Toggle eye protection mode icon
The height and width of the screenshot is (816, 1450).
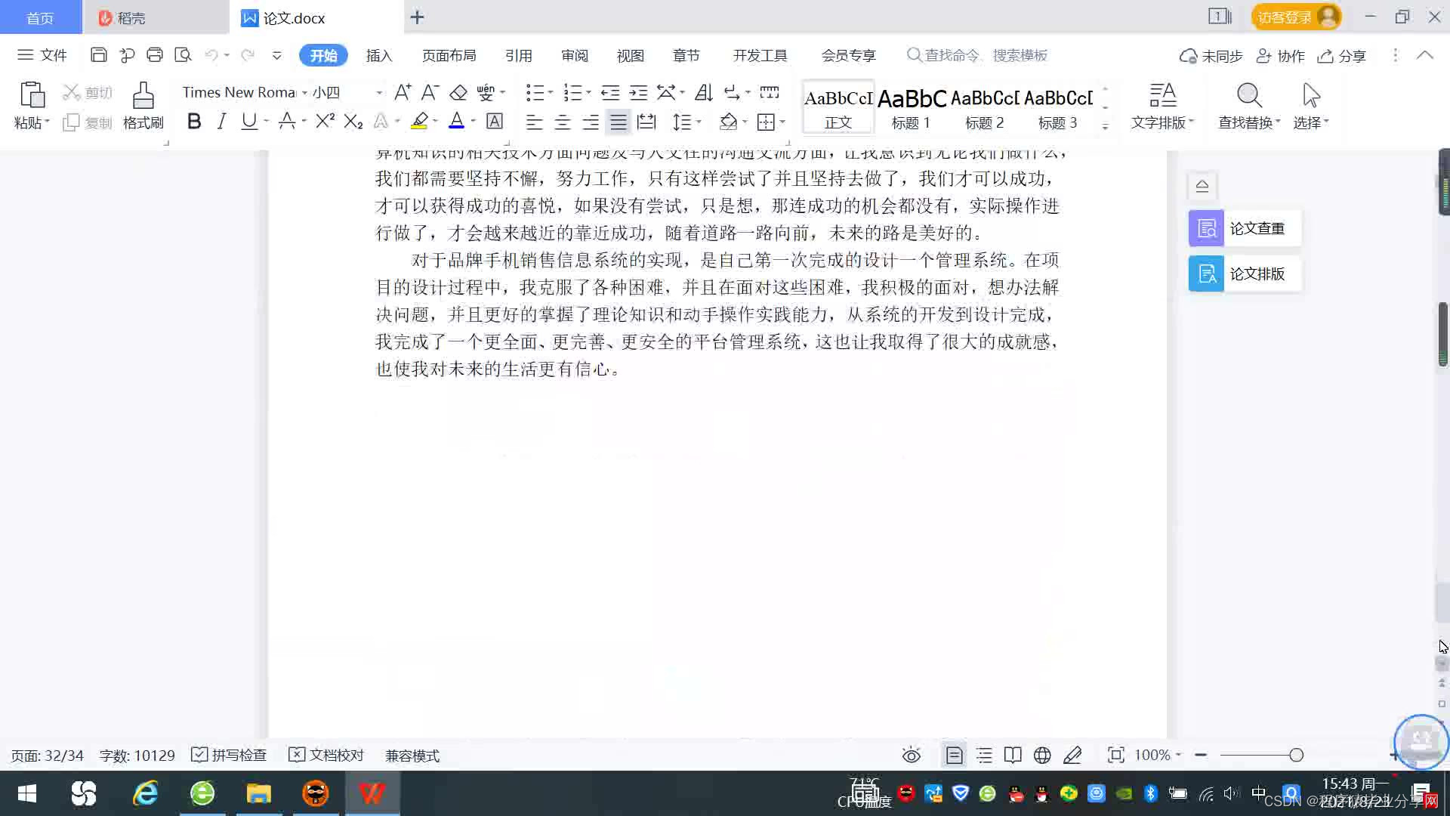click(912, 755)
